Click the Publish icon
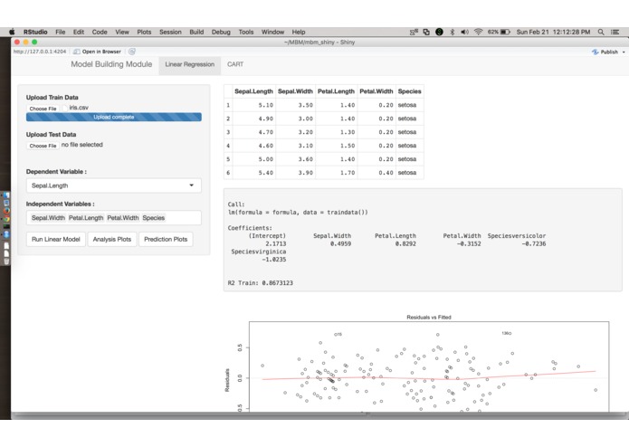The height and width of the screenshot is (447, 629). (596, 52)
